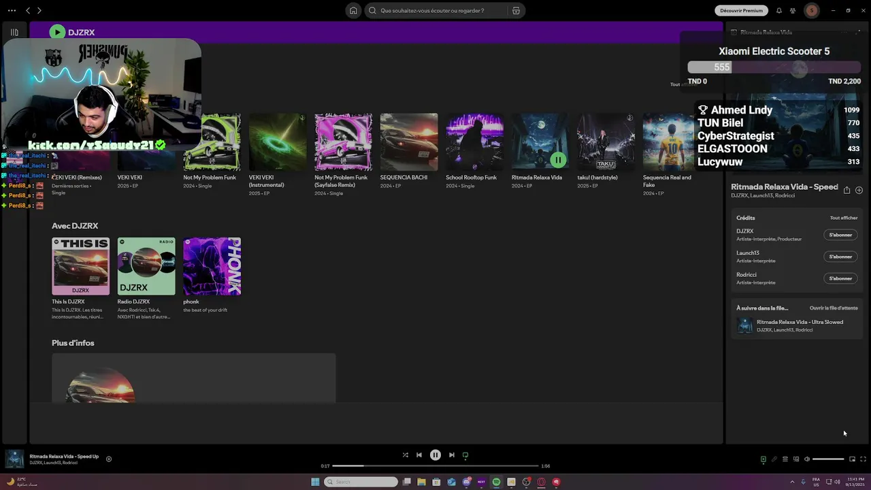This screenshot has width=871, height=490.
Task: Click now-playing cover art in player bar
Action: tap(15, 459)
